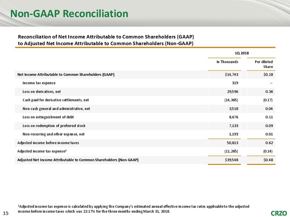
Task: Click the 1,193 value
Action: (x=233, y=134)
